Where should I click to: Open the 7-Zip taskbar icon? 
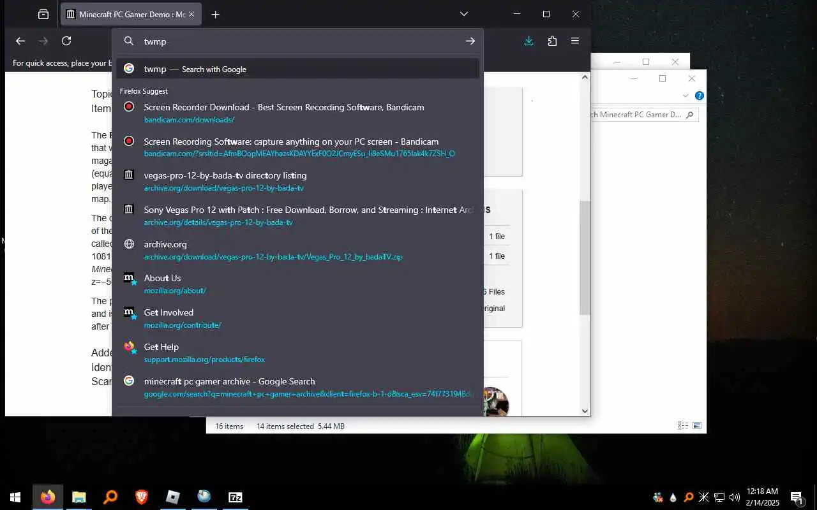(x=236, y=497)
